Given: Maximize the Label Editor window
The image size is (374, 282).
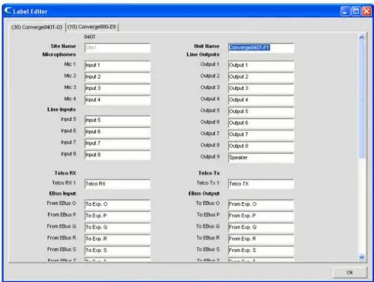Looking at the screenshot, I should pyautogui.click(x=356, y=11).
